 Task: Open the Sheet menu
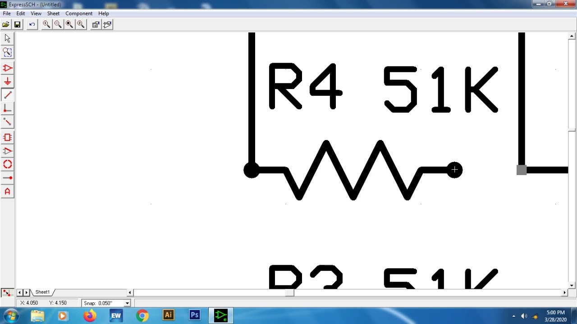click(53, 13)
